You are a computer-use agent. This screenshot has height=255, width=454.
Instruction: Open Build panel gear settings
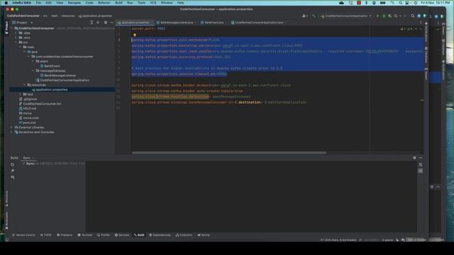coord(414,158)
